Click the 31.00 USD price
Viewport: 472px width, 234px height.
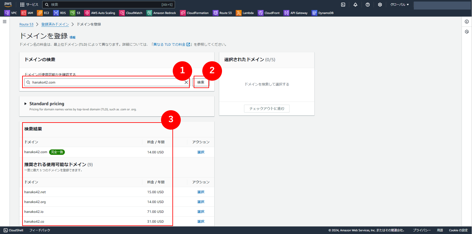point(155,222)
